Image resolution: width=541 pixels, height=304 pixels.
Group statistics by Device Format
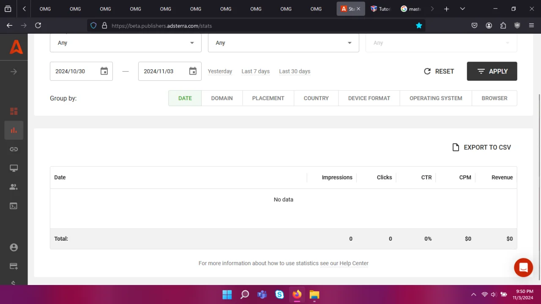point(369,98)
